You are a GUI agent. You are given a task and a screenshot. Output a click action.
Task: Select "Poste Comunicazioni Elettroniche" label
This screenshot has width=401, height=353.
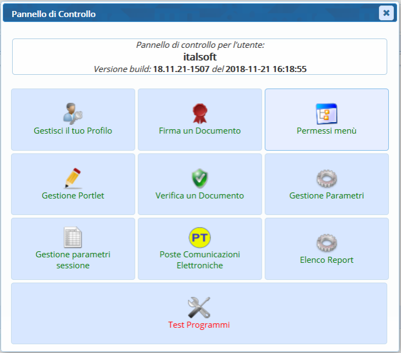(199, 260)
